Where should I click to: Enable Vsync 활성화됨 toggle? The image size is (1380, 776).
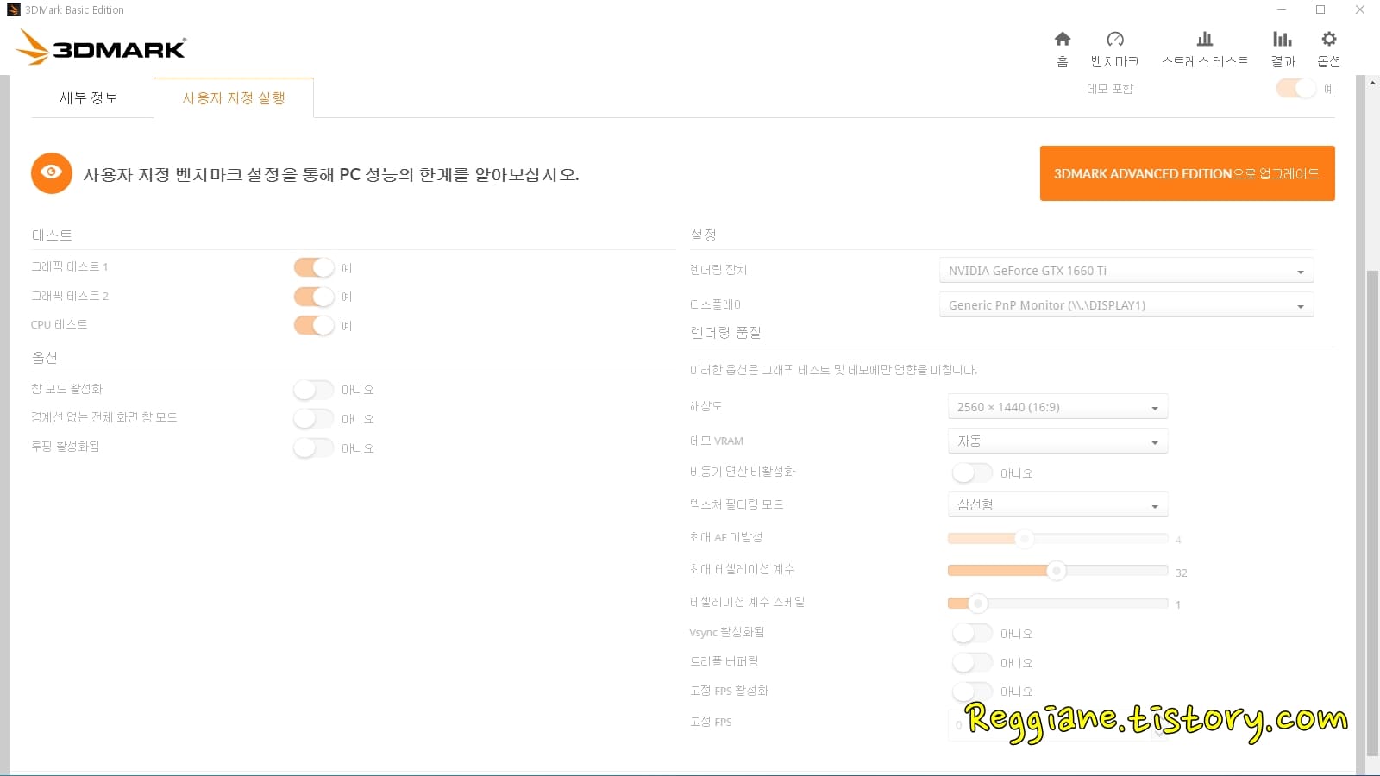click(x=972, y=633)
